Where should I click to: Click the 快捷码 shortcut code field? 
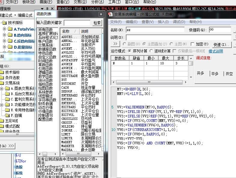tap(220, 30)
